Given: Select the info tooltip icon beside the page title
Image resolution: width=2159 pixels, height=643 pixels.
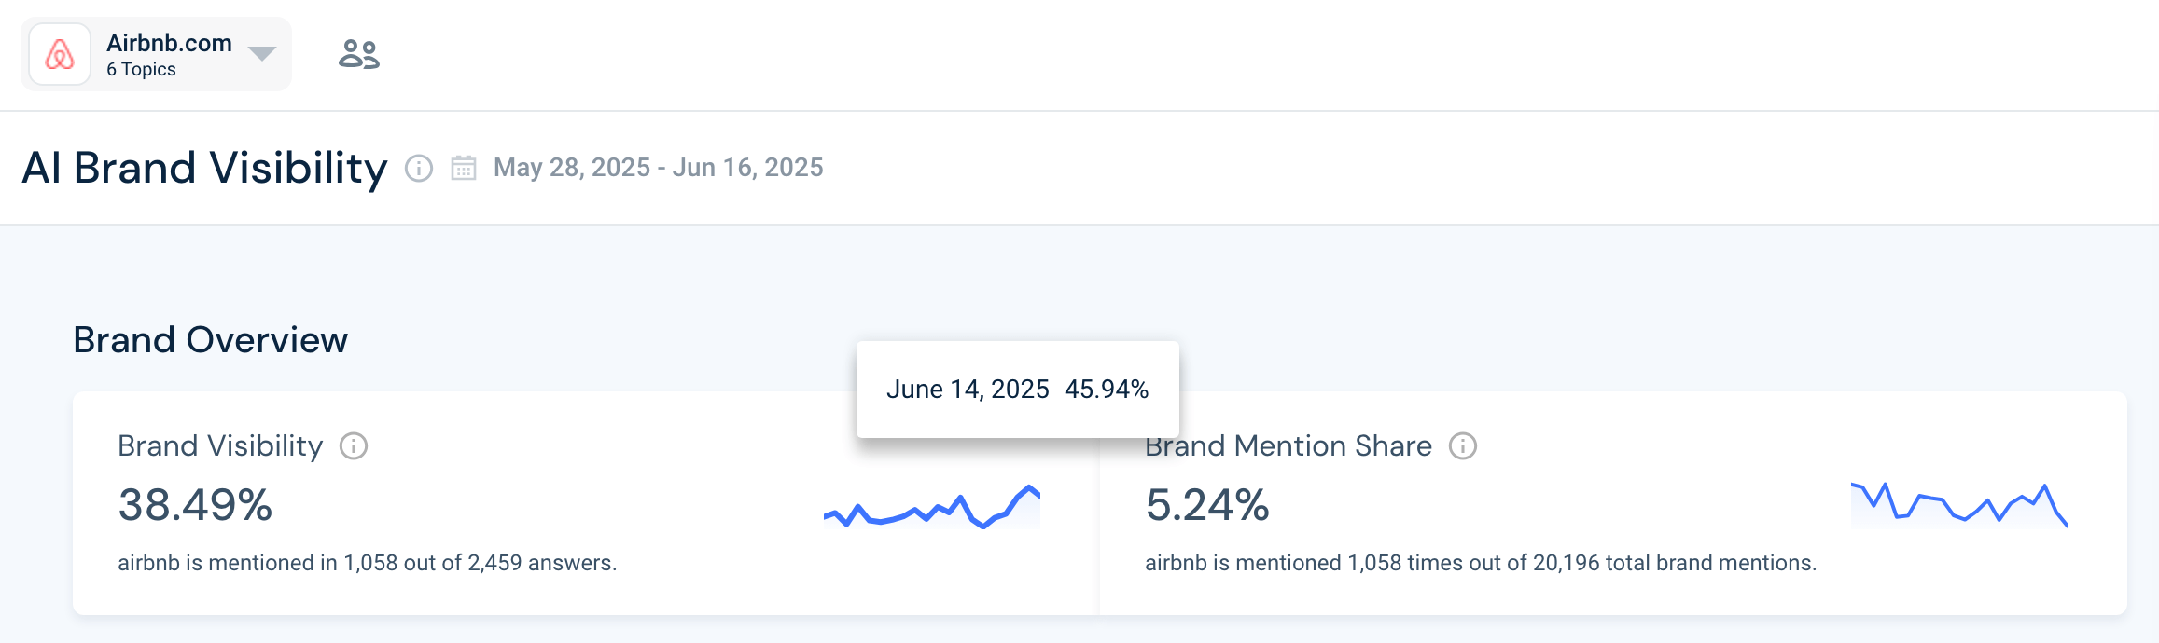Looking at the screenshot, I should pos(421,168).
